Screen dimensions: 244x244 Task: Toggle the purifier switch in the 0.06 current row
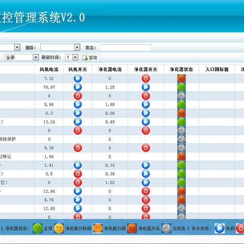pyautogui.click(x=146, y=113)
